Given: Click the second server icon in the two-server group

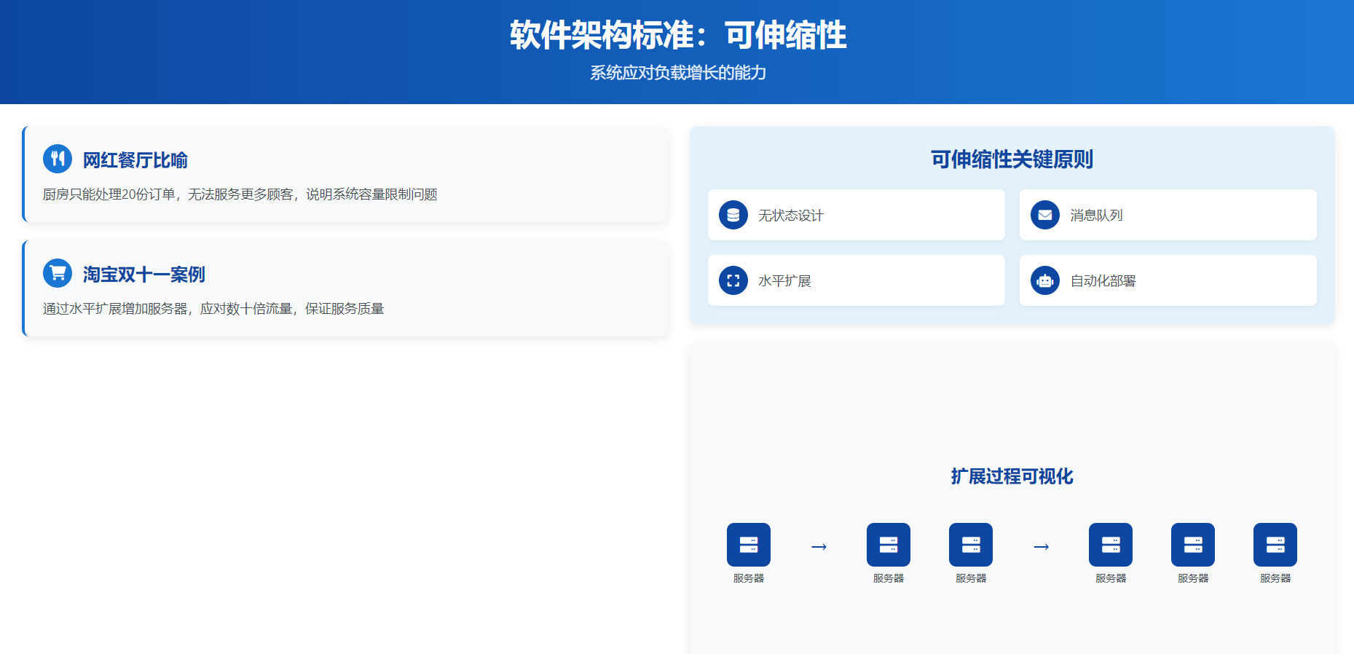Looking at the screenshot, I should click(x=971, y=545).
